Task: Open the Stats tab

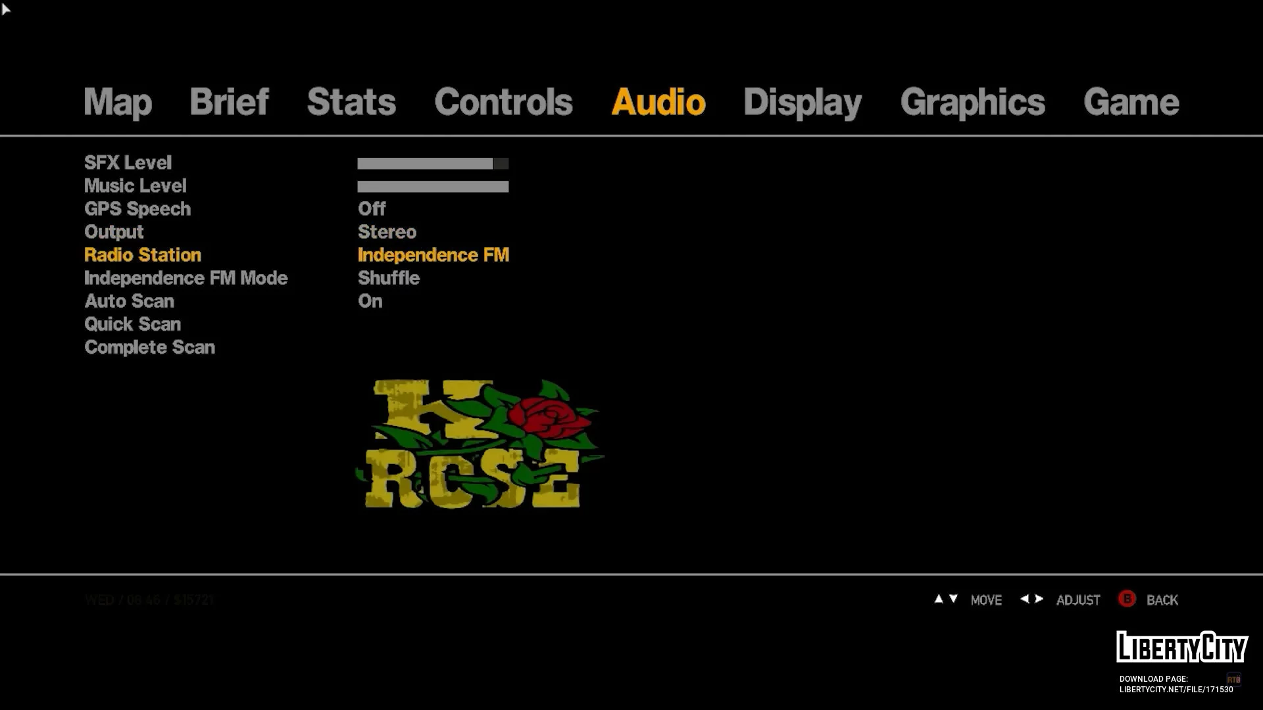Action: [351, 102]
